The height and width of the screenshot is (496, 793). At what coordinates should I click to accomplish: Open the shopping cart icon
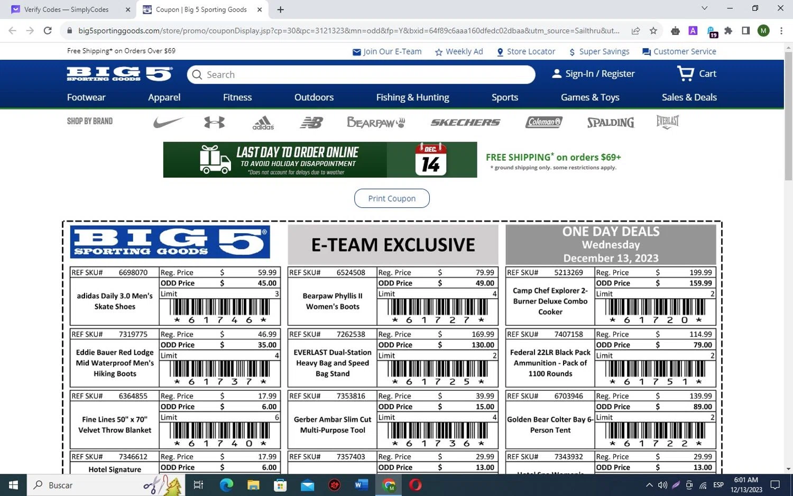pos(686,74)
